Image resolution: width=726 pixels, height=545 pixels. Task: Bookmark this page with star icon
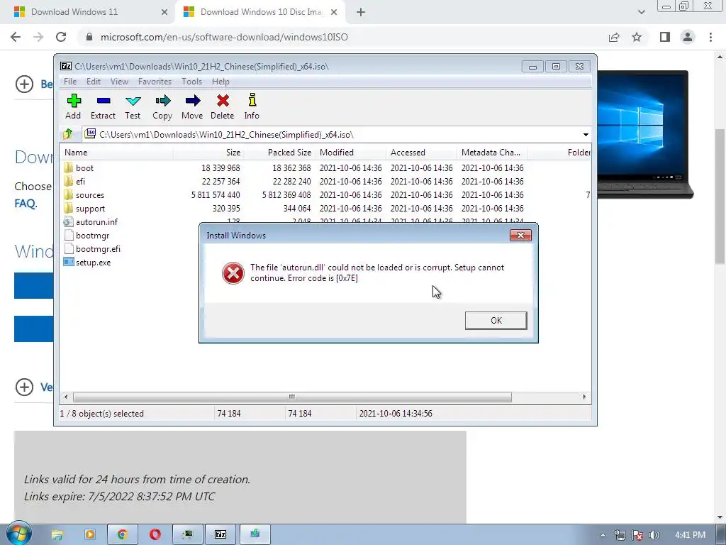637,37
